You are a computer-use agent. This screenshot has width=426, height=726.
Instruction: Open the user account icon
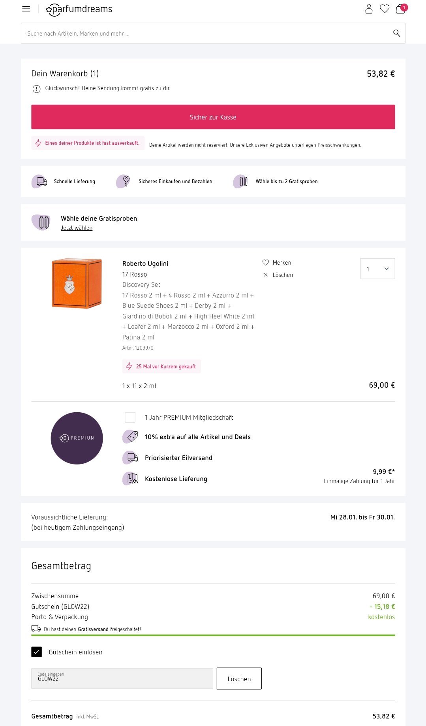(x=369, y=9)
